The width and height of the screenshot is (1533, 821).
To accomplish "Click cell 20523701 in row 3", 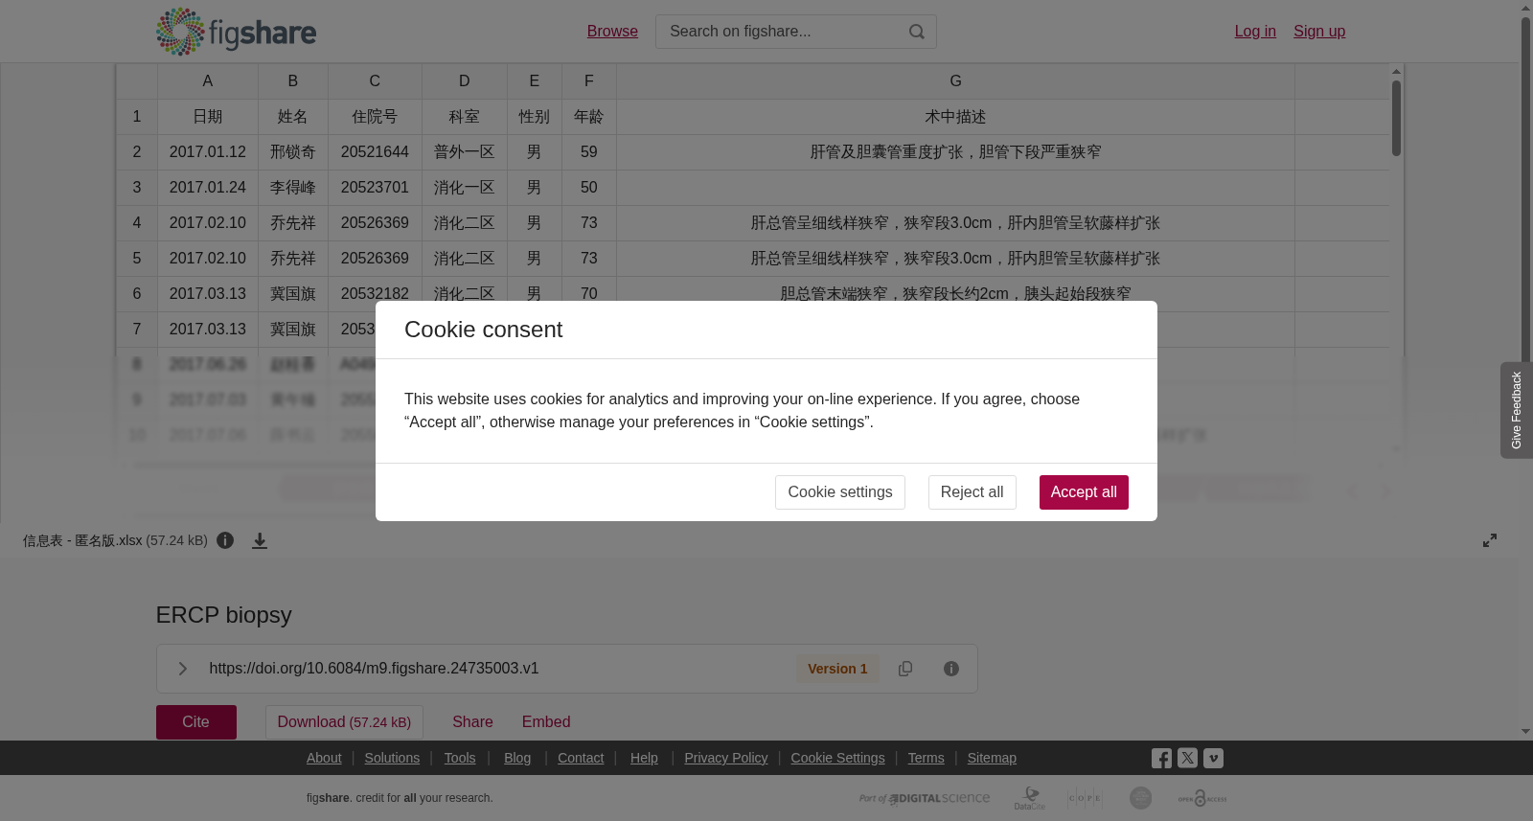I will [375, 188].
